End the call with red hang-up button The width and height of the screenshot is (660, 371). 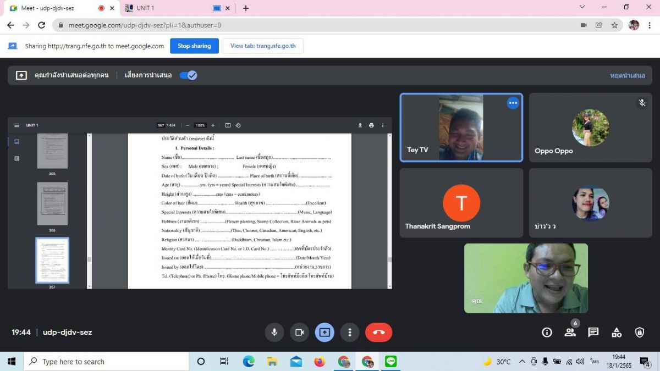tap(378, 333)
